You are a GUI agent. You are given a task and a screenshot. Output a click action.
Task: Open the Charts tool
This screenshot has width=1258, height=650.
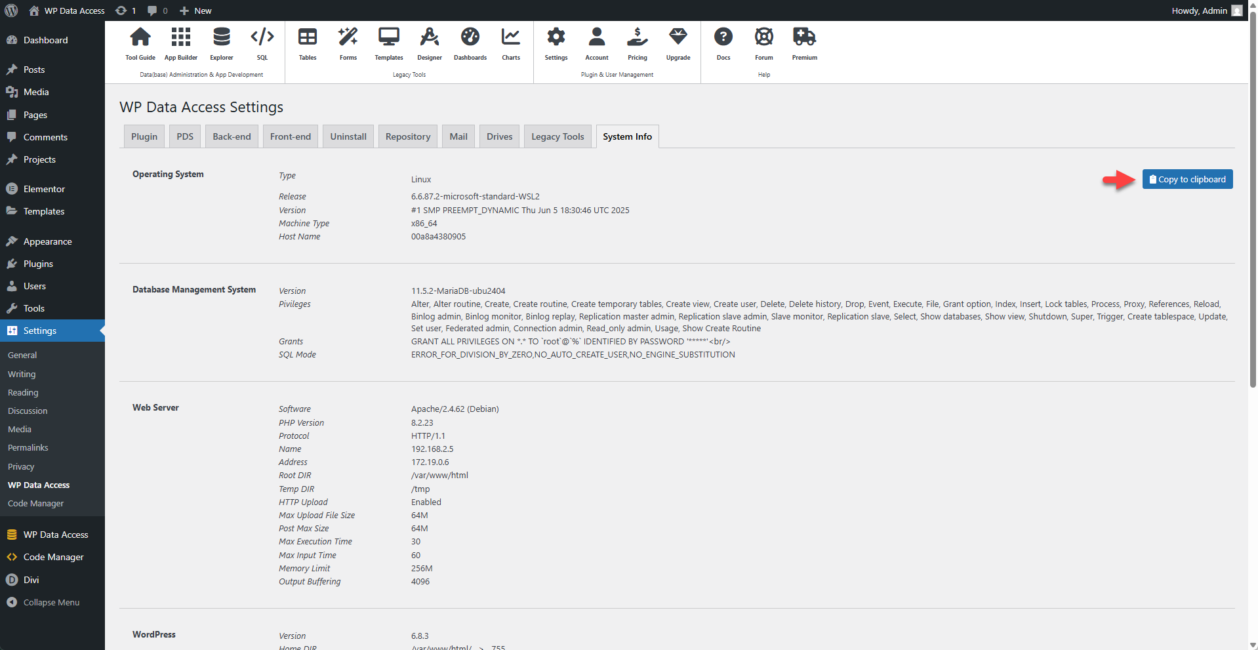(x=510, y=43)
